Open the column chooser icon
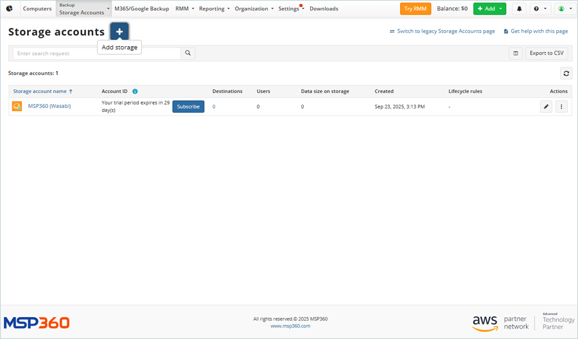578x339 pixels. pos(515,53)
